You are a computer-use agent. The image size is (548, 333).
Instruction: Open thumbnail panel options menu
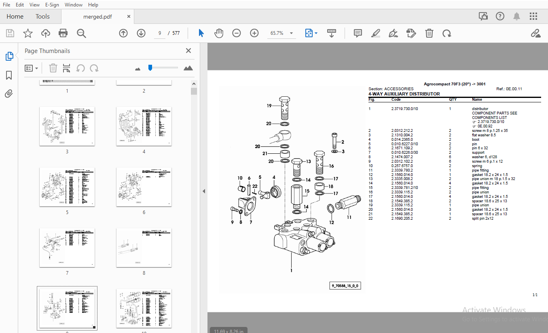click(x=32, y=68)
